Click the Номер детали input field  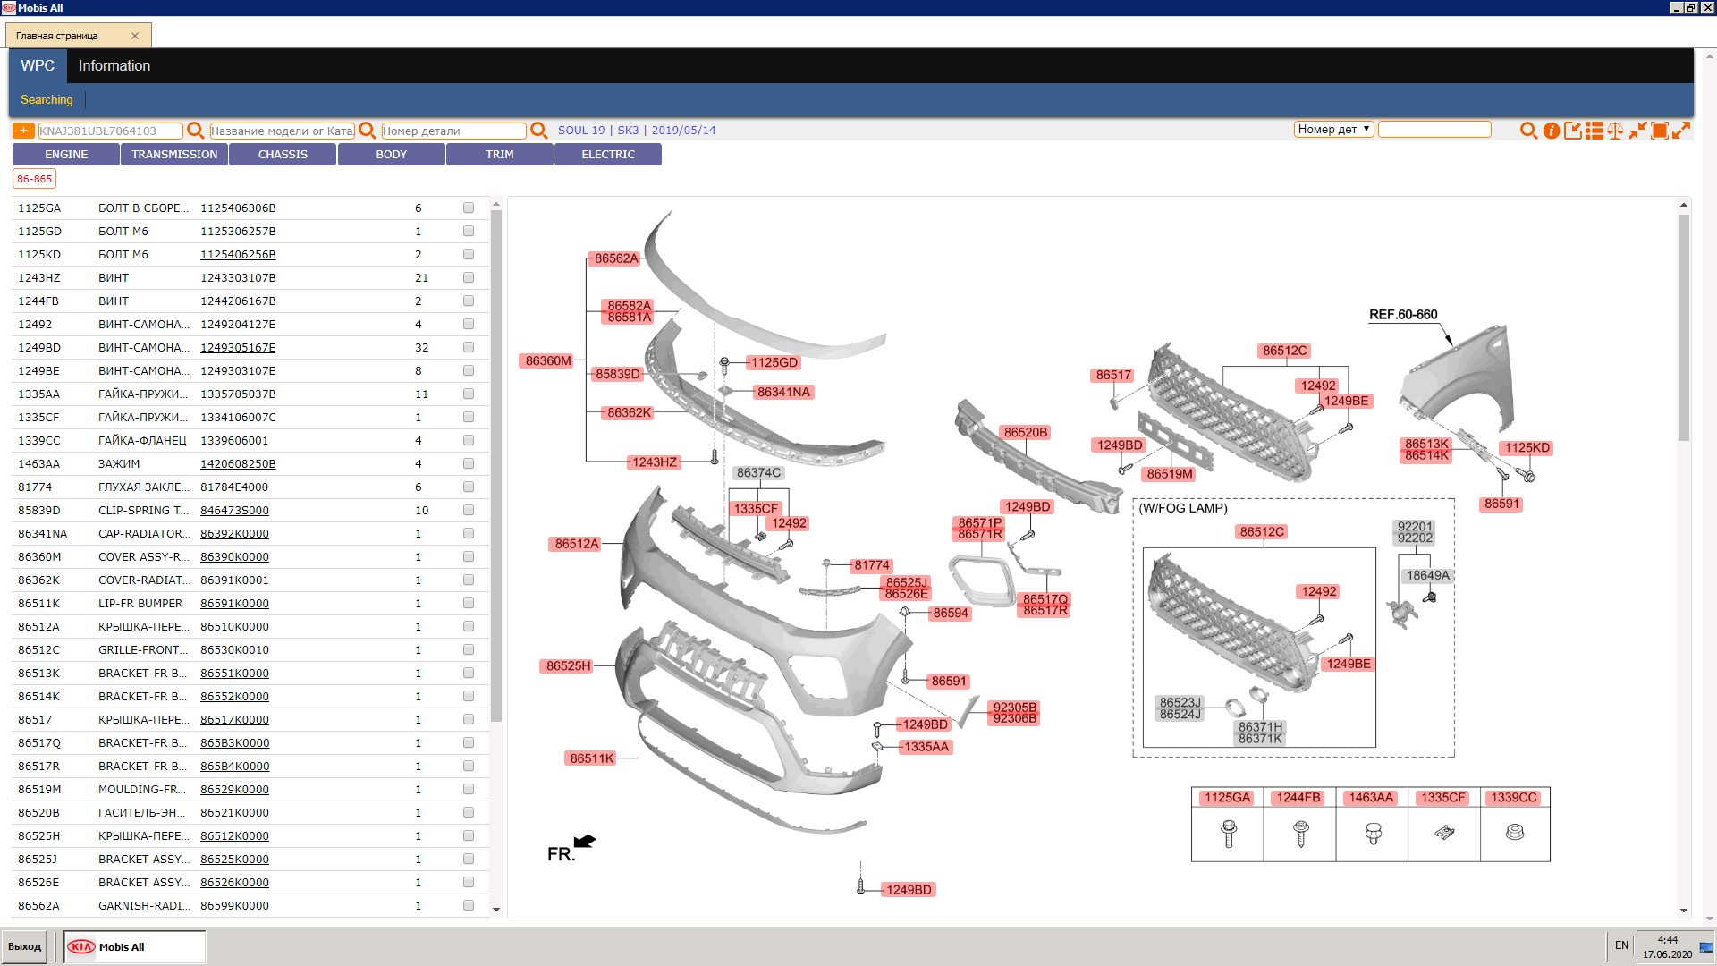(453, 131)
